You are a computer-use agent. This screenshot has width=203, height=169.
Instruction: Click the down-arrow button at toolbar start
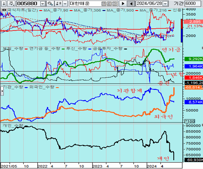click(4, 4)
